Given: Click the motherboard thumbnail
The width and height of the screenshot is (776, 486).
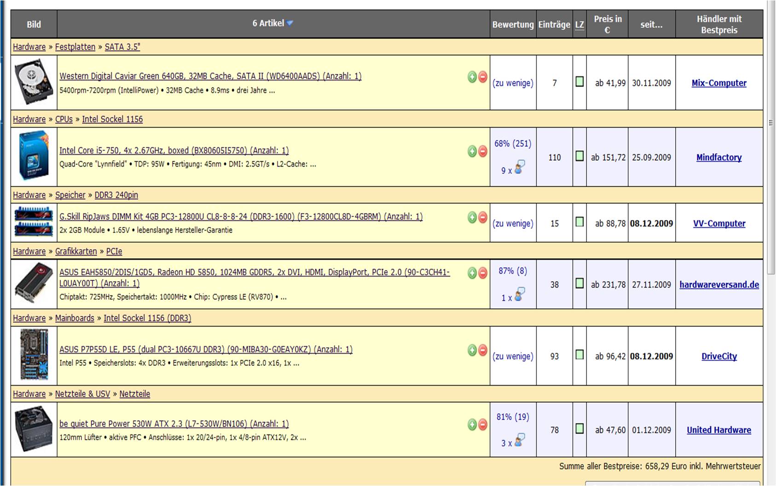Looking at the screenshot, I should (34, 355).
